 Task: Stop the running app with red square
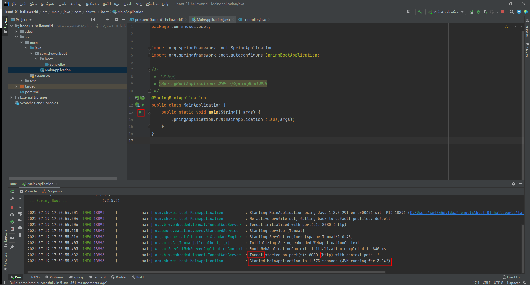coord(503,12)
